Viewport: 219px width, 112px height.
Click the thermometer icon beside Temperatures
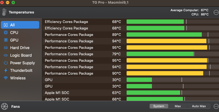click(x=4, y=12)
